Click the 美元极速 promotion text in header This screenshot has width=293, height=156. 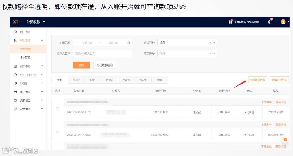click(246, 22)
